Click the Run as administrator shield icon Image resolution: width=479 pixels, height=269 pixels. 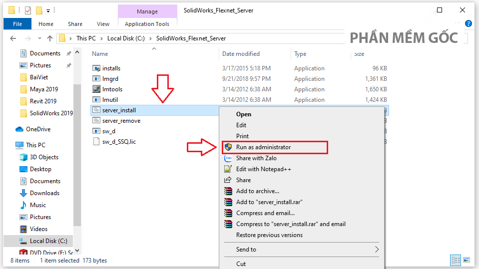(x=228, y=147)
